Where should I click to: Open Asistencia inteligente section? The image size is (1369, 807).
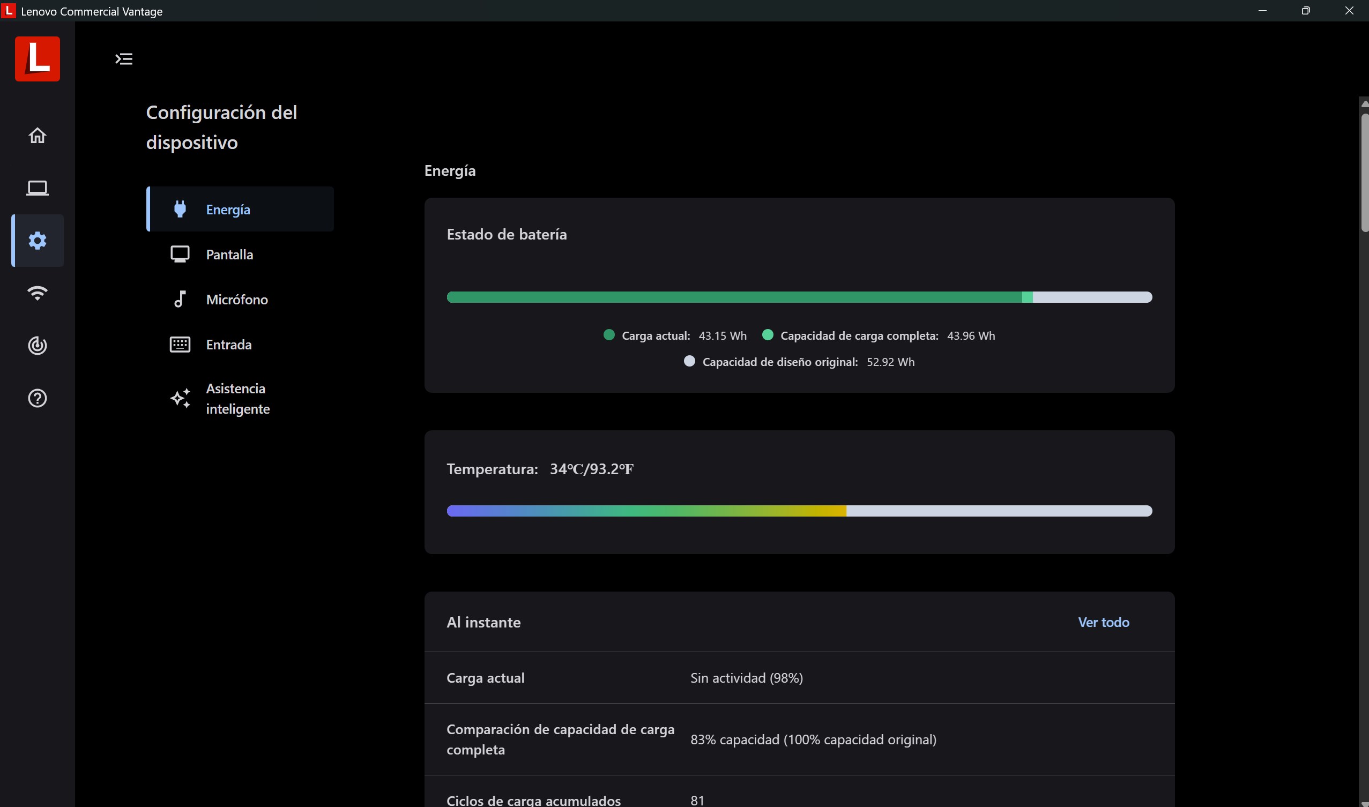pyautogui.click(x=240, y=399)
